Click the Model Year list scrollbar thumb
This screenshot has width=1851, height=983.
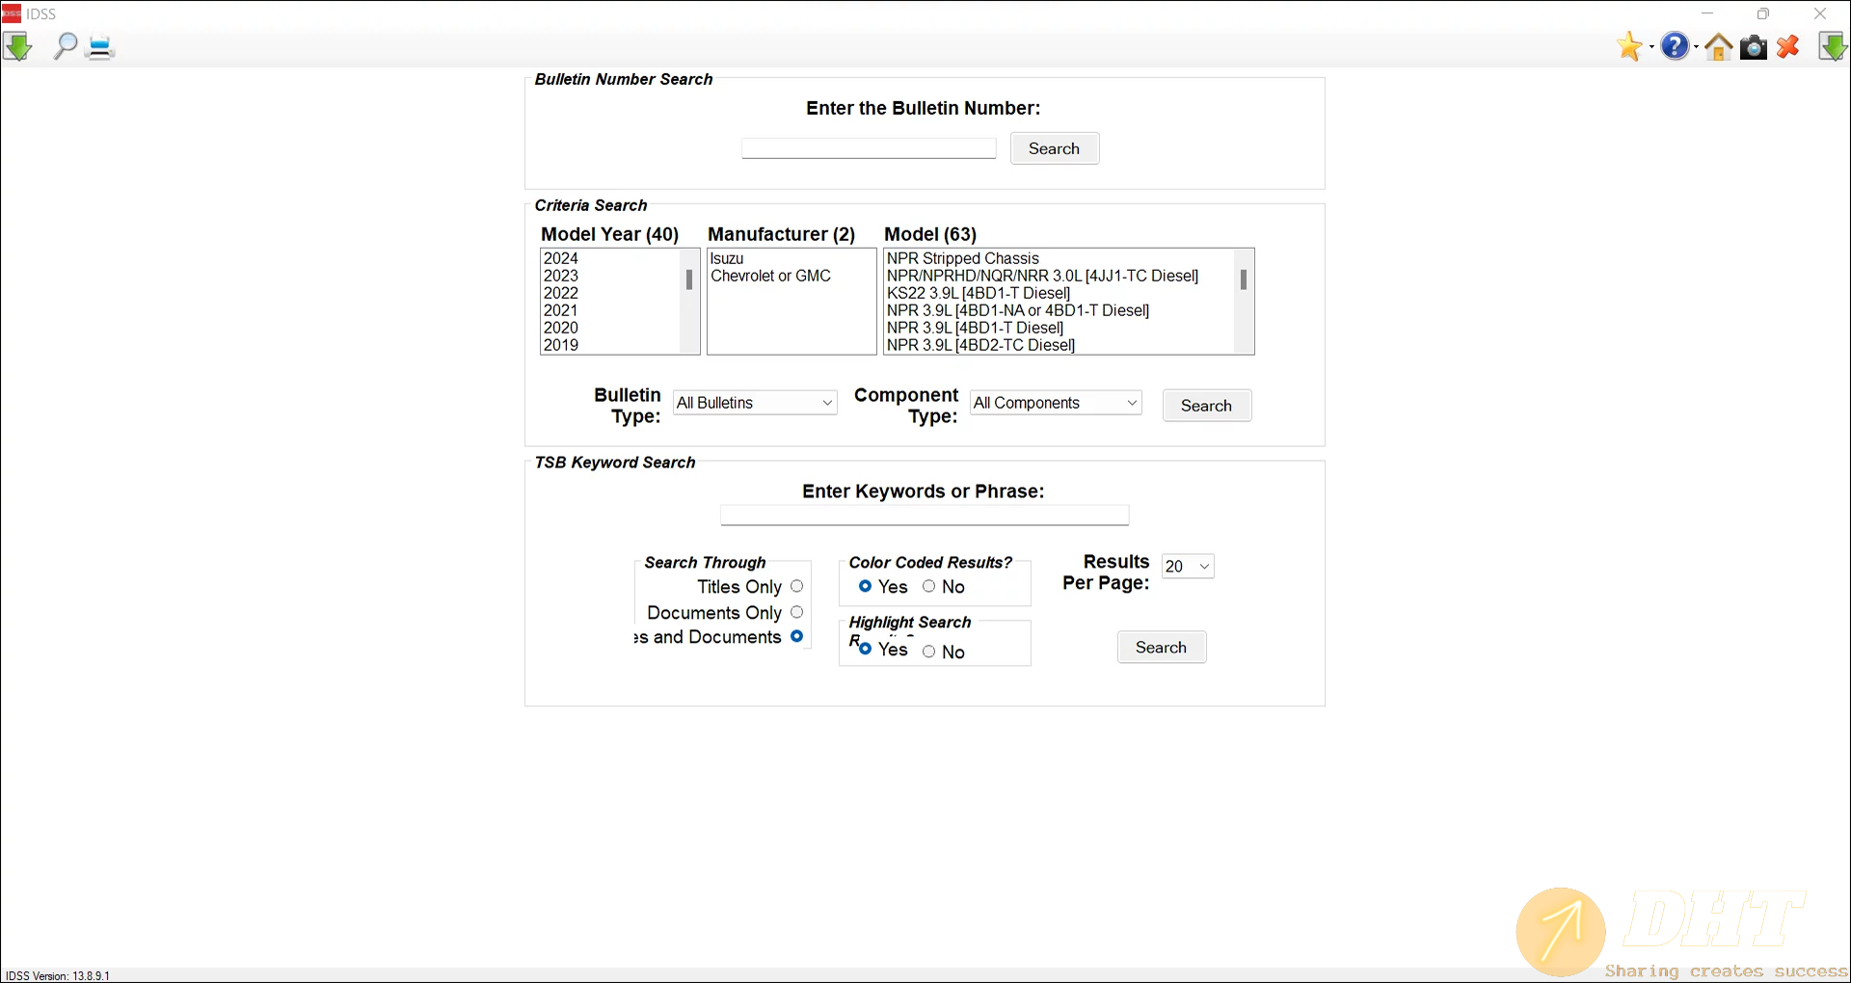coord(689,279)
